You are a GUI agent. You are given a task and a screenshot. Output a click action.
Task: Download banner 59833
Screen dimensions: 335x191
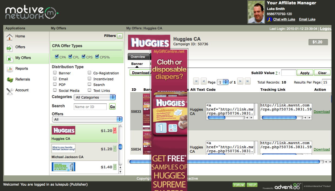point(322,112)
